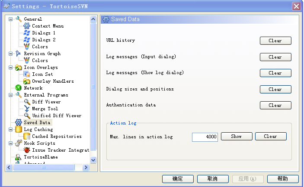304x187 pixels.
Task: Click the Dialogs 2 windows icon
Action: [x=27, y=40]
